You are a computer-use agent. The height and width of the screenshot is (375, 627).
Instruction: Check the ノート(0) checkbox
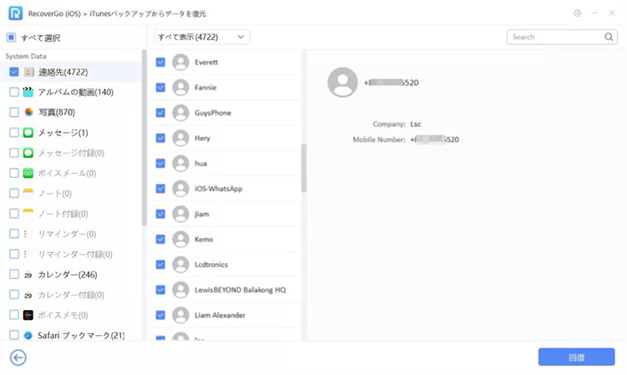coord(14,193)
